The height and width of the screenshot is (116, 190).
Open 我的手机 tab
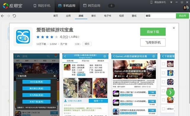[x=42, y=6]
